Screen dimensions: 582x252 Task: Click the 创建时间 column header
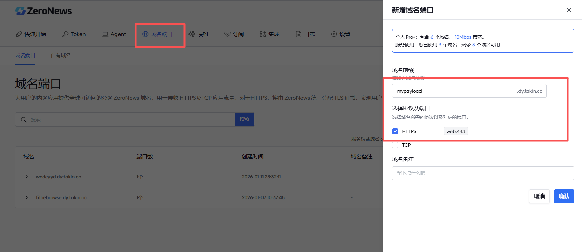(x=253, y=157)
